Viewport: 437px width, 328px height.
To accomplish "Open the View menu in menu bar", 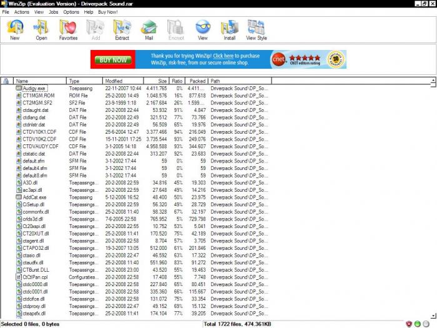I will (39, 12).
